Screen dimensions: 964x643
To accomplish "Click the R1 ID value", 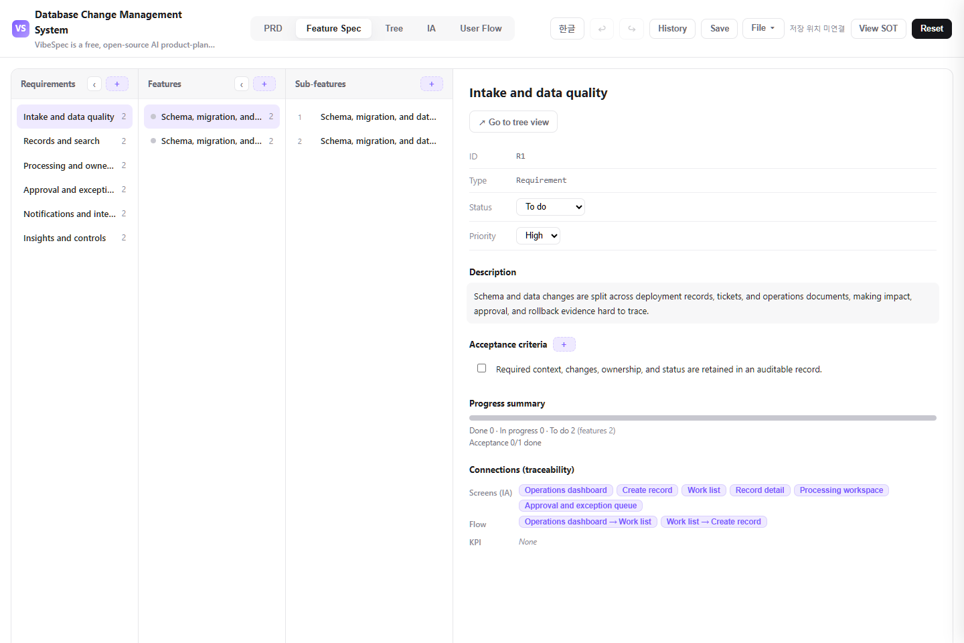I will (x=520, y=156).
